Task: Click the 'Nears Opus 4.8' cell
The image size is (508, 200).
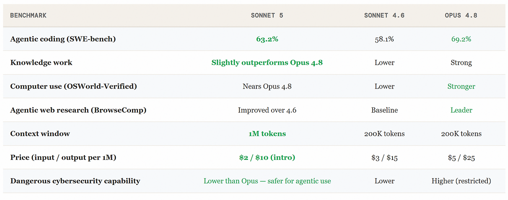Action: tap(267, 86)
